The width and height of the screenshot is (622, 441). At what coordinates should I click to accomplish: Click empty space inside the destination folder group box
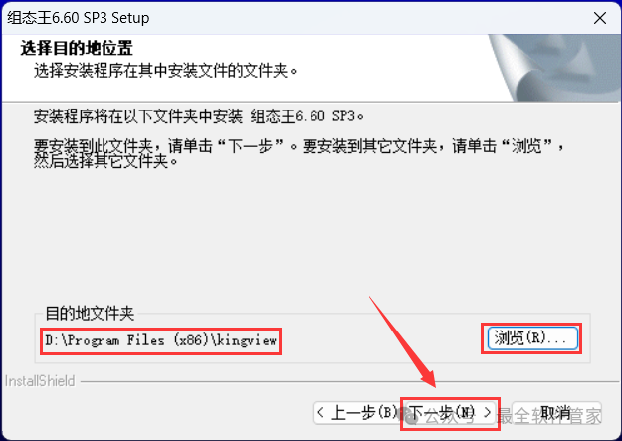click(x=381, y=339)
